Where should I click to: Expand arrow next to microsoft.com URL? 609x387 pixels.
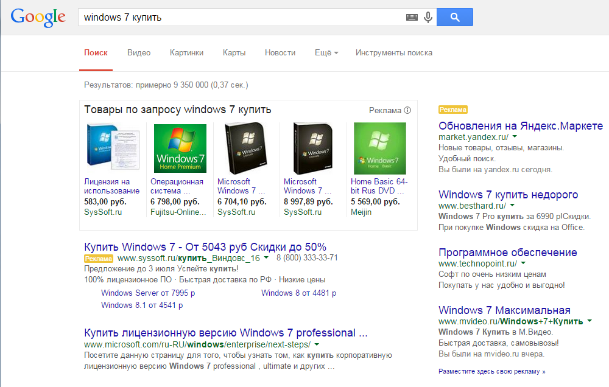coord(317,344)
